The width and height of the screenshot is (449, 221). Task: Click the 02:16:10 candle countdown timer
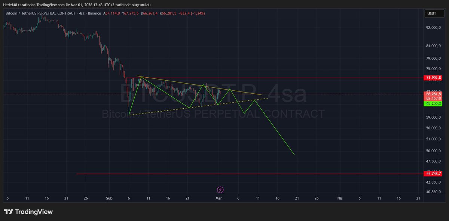click(433, 97)
